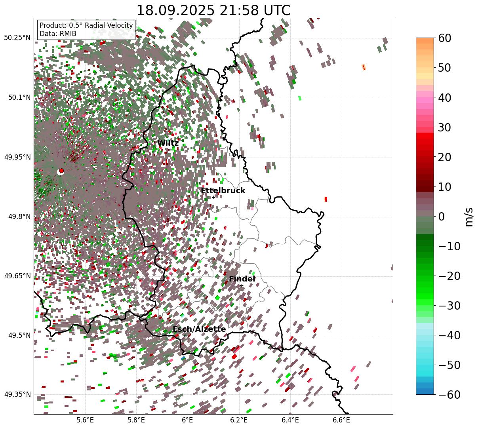Click the m/s colorbar unit label
Image resolution: width=478 pixels, height=428 pixels.
point(469,216)
